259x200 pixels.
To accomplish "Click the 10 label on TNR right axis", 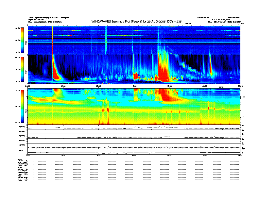I will (243, 117).
